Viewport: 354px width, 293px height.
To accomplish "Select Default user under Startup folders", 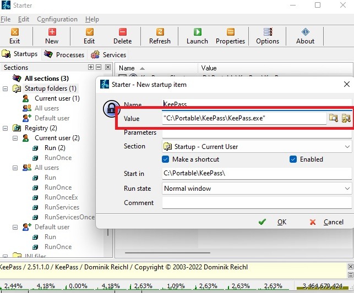I will (52, 118).
